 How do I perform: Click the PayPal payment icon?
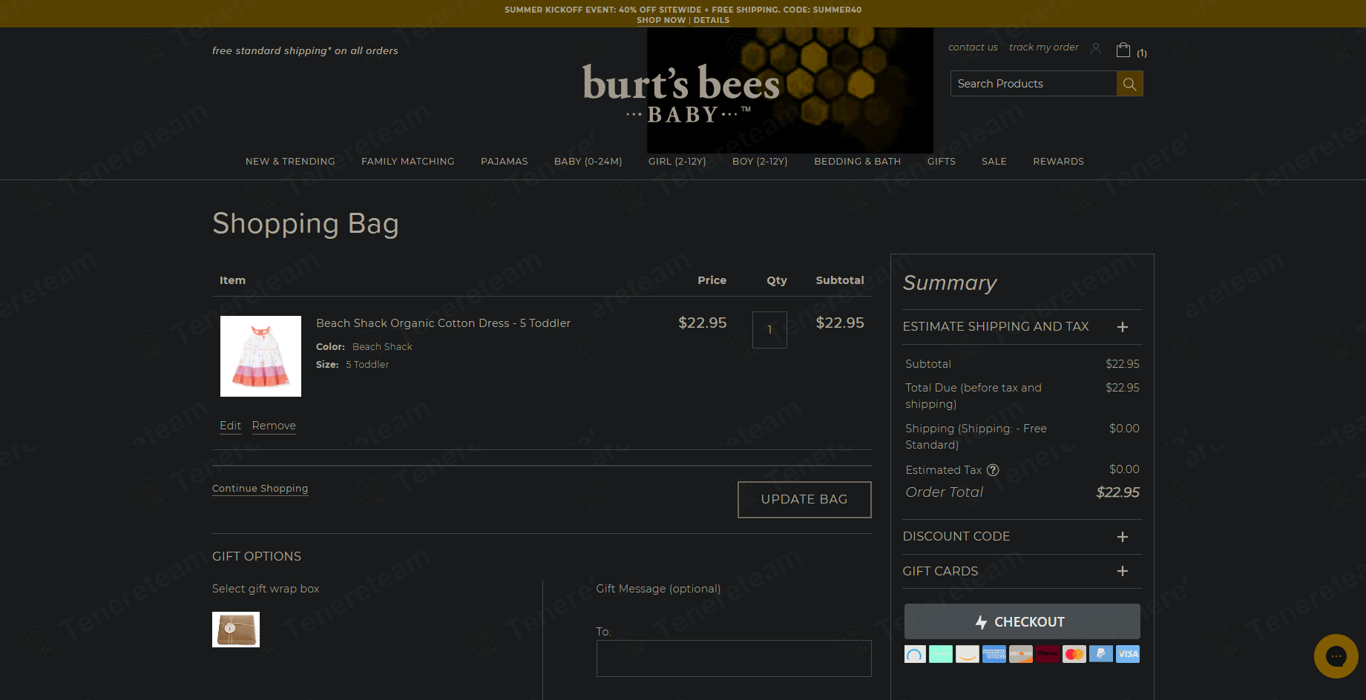pyautogui.click(x=1101, y=654)
